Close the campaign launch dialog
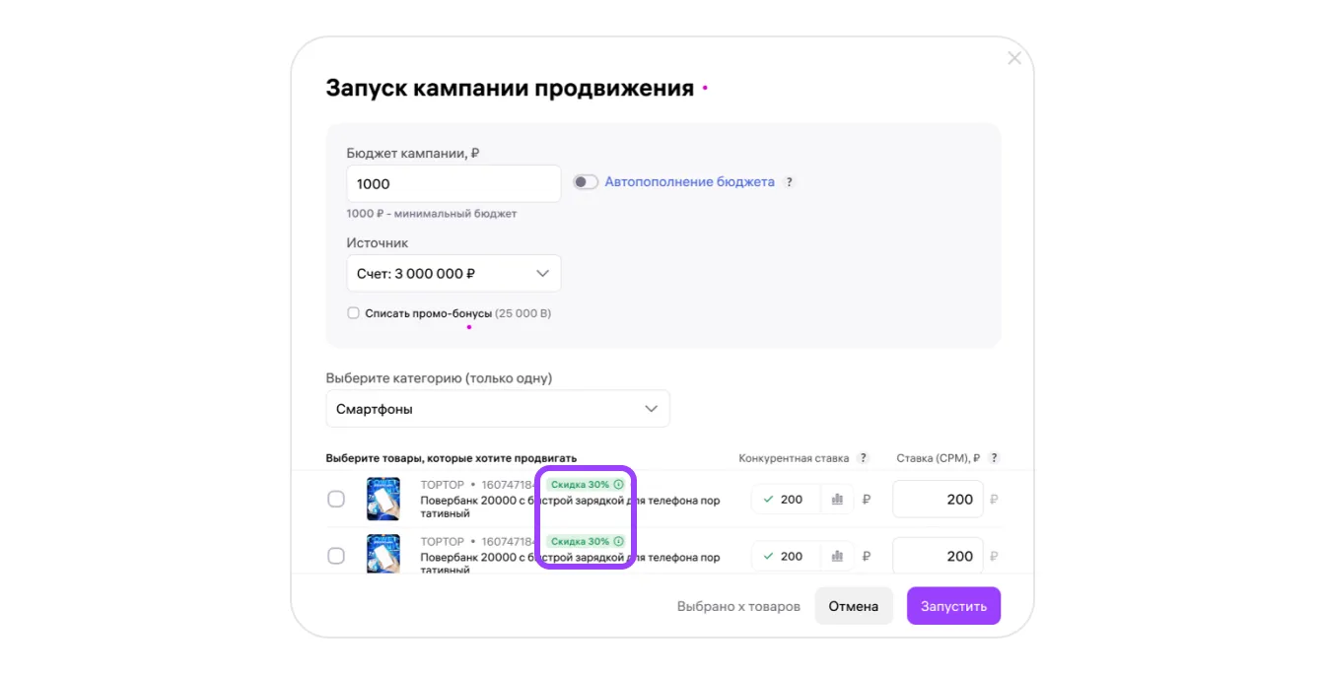This screenshot has width=1325, height=674. coord(1013,58)
